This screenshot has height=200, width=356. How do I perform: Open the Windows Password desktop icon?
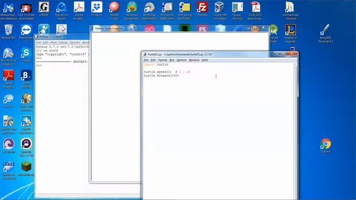tap(132, 11)
